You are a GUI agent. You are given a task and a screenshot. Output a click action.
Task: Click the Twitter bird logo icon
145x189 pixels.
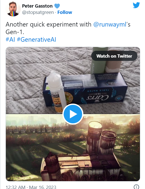tap(136, 5)
